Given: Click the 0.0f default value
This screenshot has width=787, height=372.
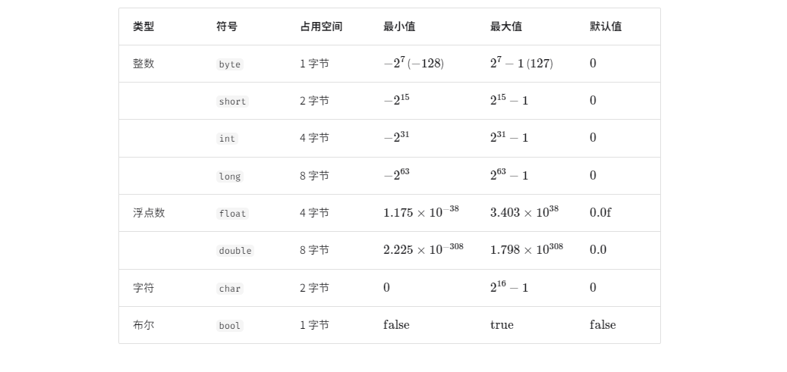Looking at the screenshot, I should tap(600, 213).
